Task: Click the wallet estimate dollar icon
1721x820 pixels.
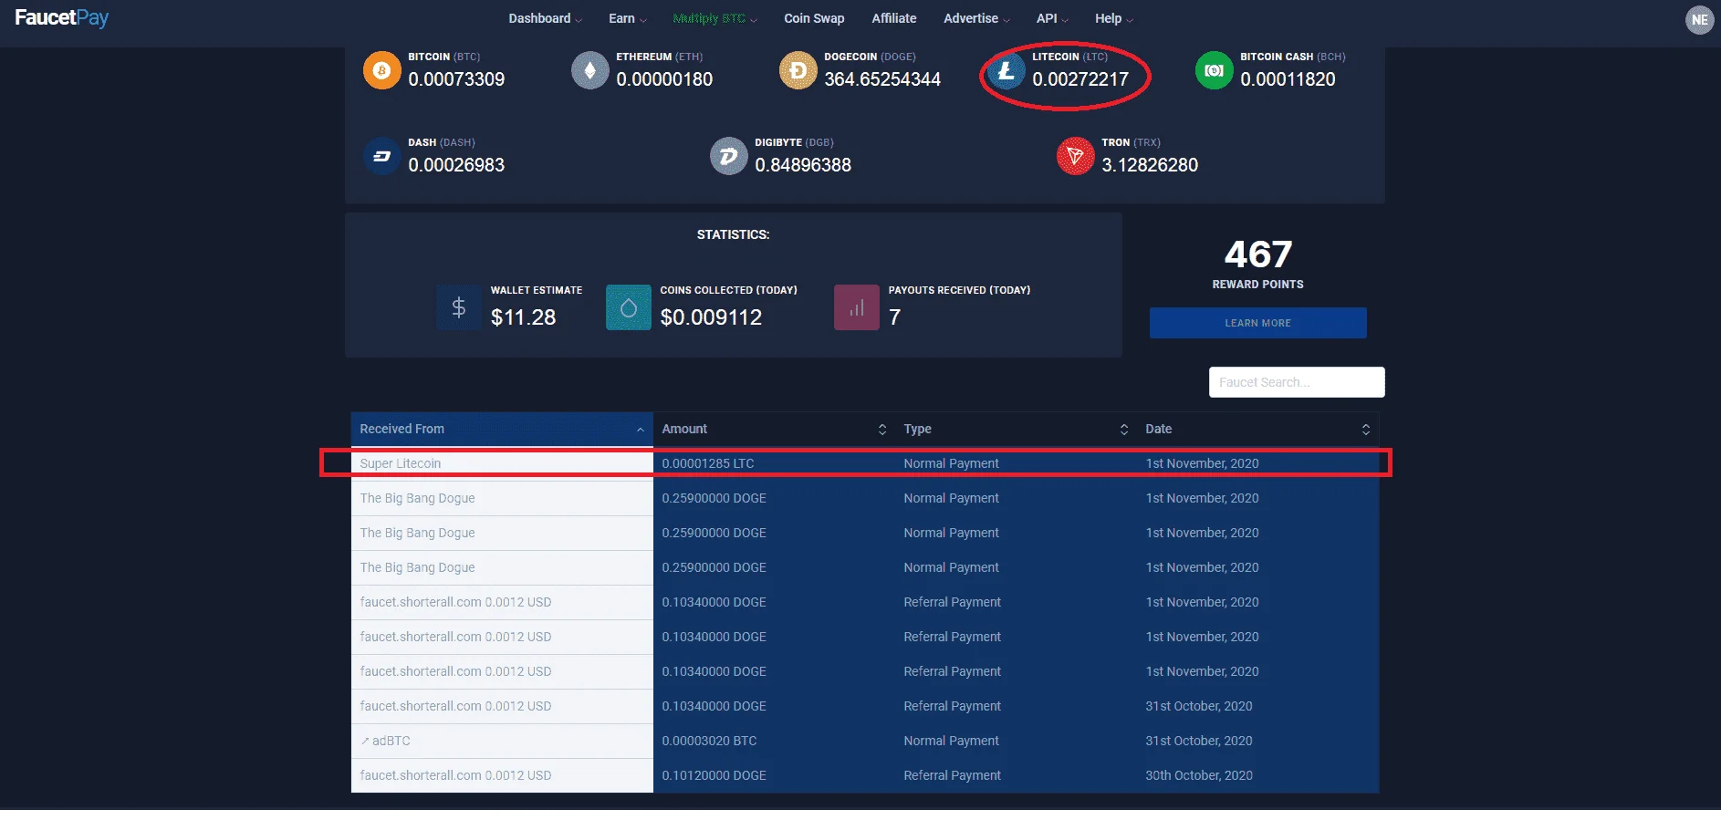Action: pos(459,307)
